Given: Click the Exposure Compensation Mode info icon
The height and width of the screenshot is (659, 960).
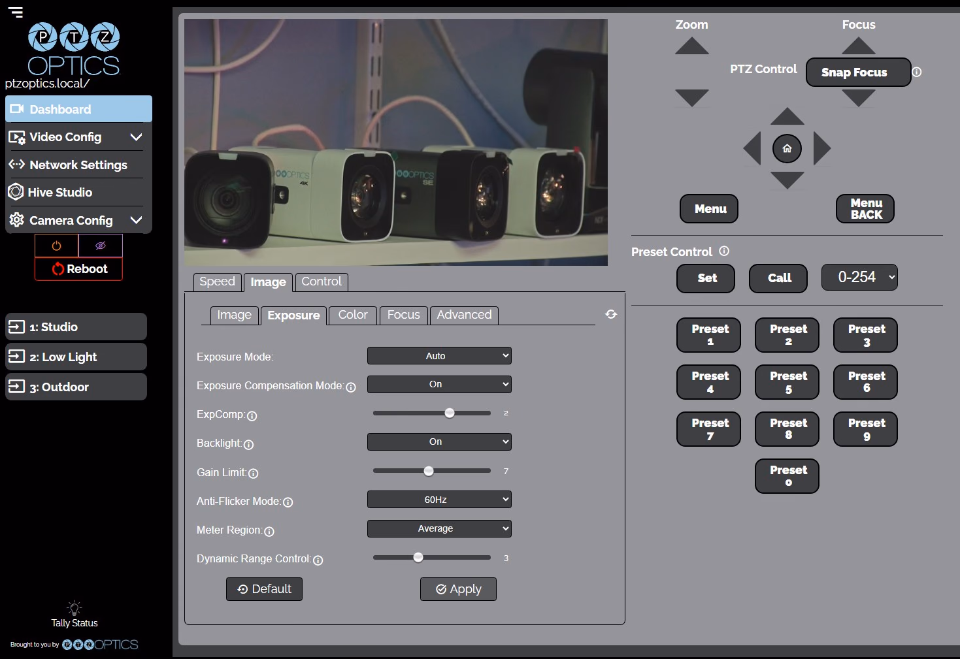Looking at the screenshot, I should (351, 387).
